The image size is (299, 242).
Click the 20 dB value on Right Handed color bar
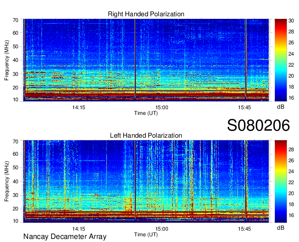[x=292, y=76]
